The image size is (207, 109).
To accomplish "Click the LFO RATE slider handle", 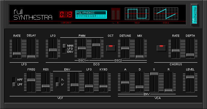I will click(17, 54).
